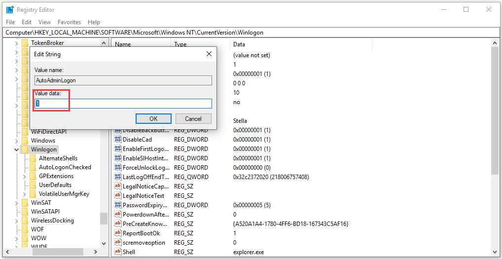Screen dimensions: 502x259
Task: Click the AutoLogonChecked folder icon
Action: click(33, 167)
